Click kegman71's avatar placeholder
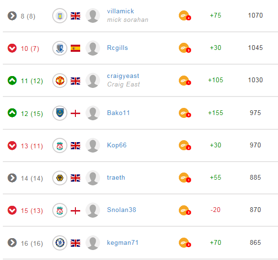The image size is (278, 260). [x=93, y=243]
